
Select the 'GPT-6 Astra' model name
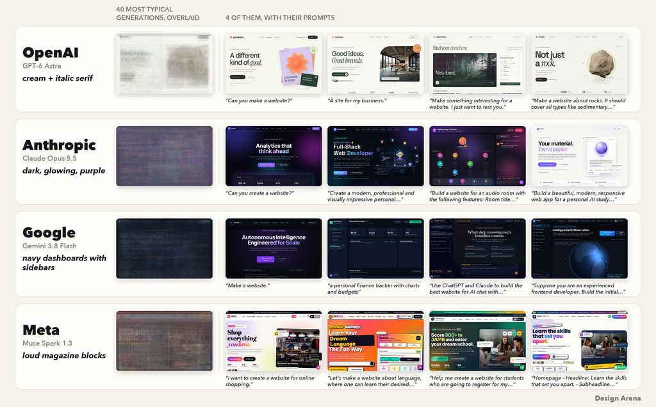pyautogui.click(x=42, y=66)
